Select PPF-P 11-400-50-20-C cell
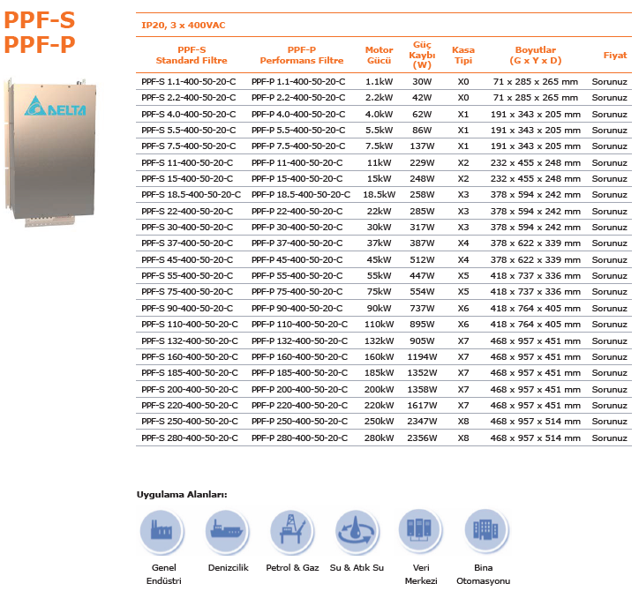Image resolution: width=639 pixels, height=591 pixels. coord(297,162)
